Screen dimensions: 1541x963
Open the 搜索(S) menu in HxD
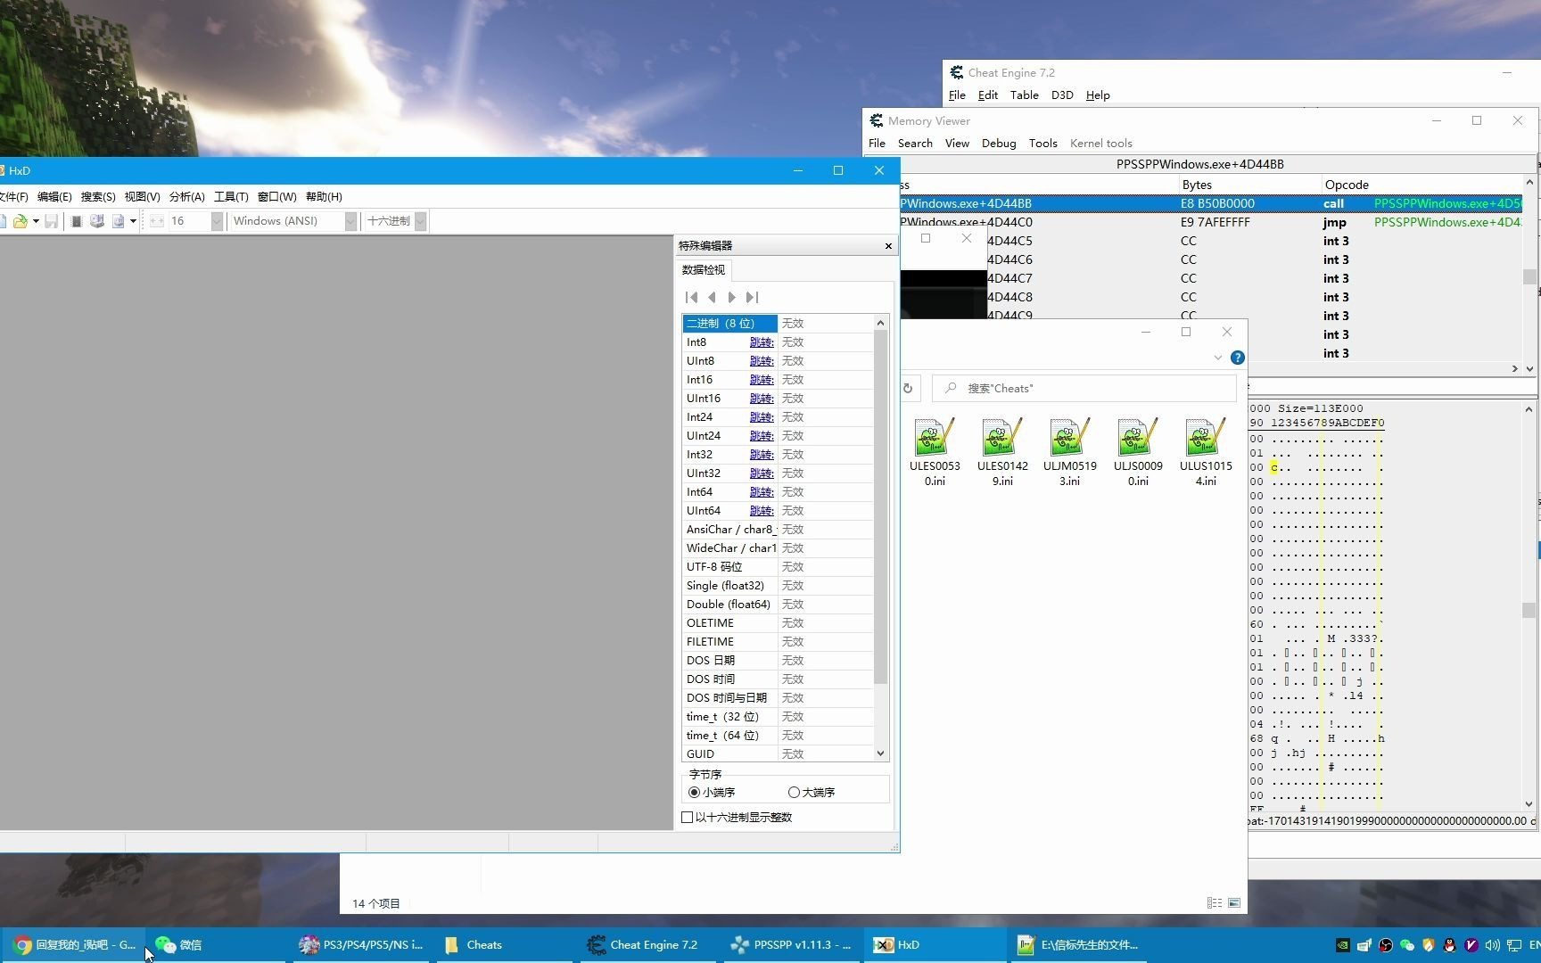(98, 197)
